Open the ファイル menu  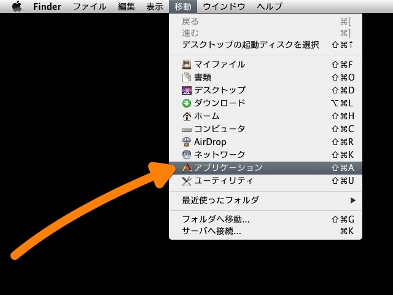[x=90, y=7]
